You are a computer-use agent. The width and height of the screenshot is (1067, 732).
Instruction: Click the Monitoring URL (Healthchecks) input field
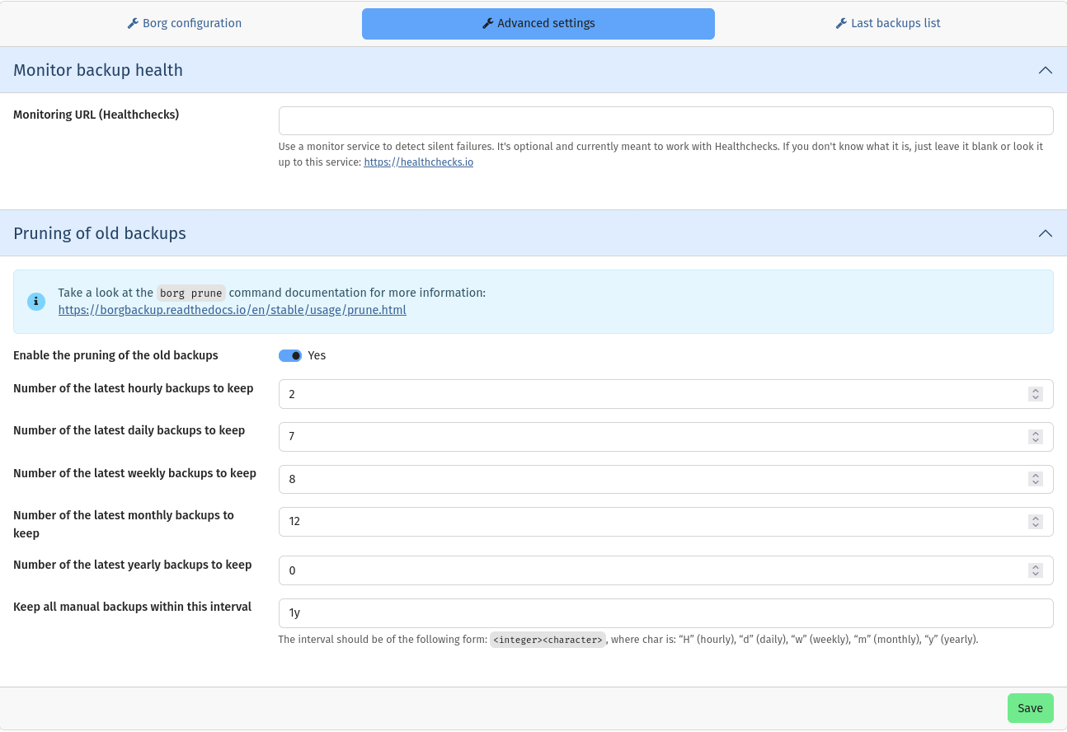click(x=666, y=120)
